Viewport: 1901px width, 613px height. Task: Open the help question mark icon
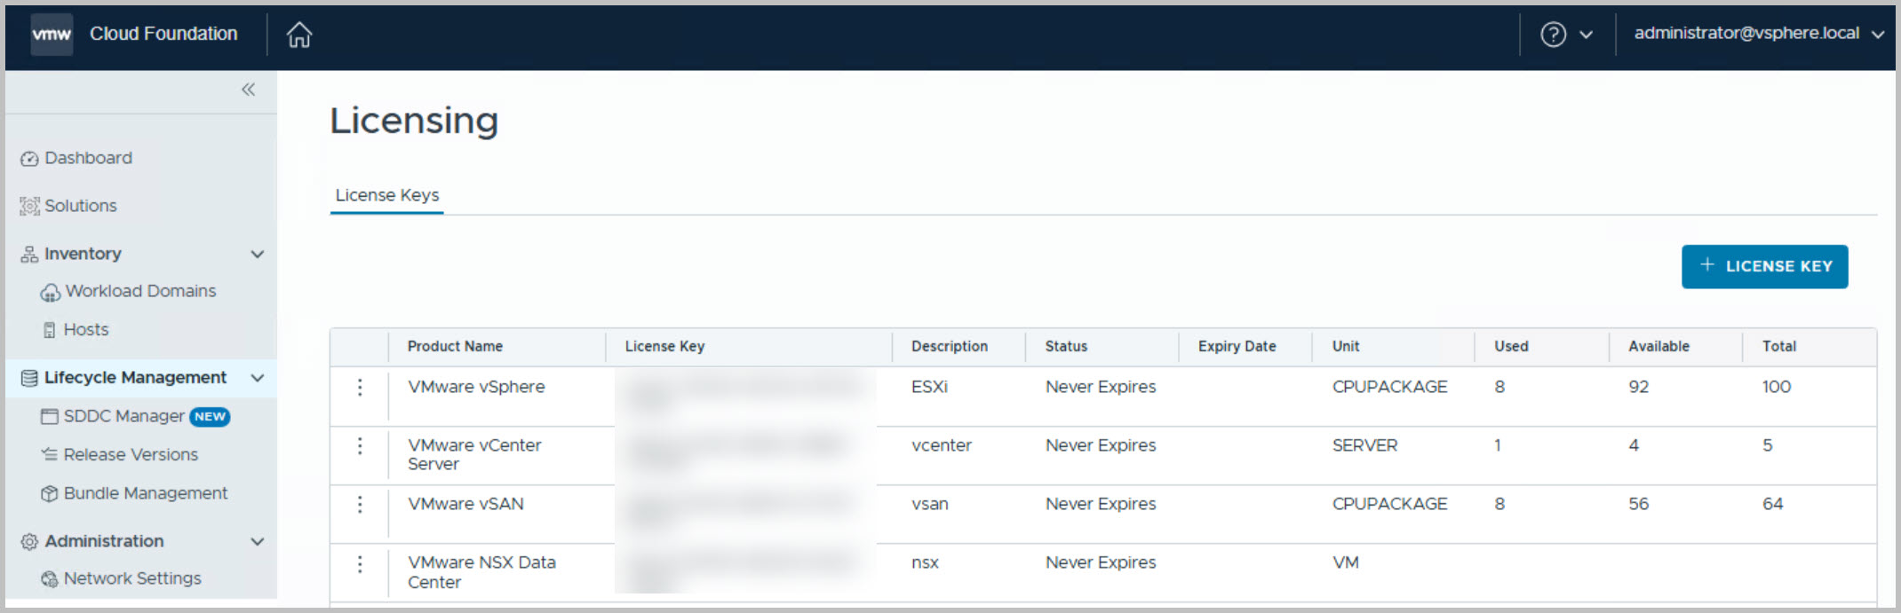[1553, 35]
